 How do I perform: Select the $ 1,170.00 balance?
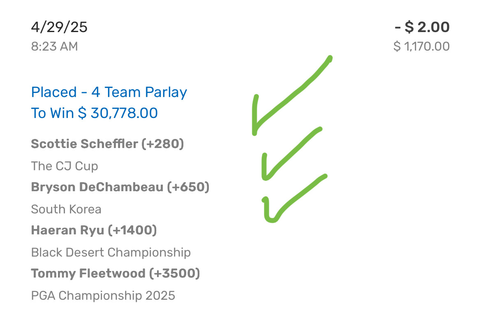[x=421, y=46]
